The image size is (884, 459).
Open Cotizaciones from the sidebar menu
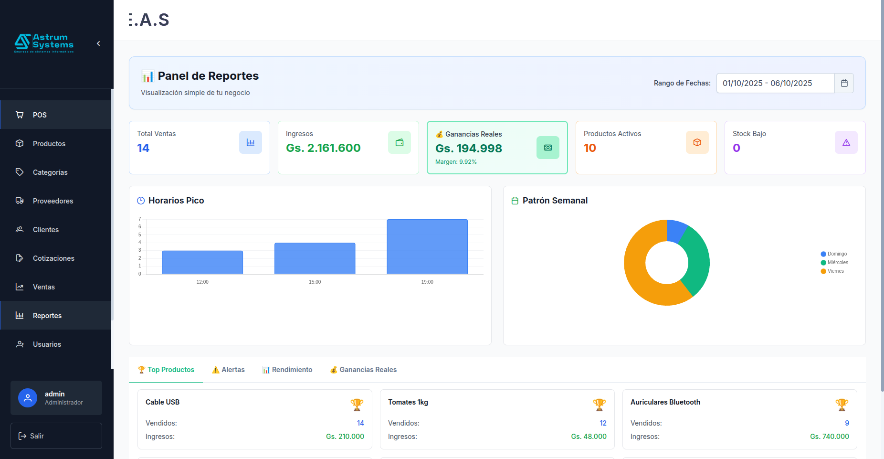click(x=53, y=258)
